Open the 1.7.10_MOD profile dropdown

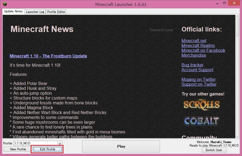coord(38,143)
